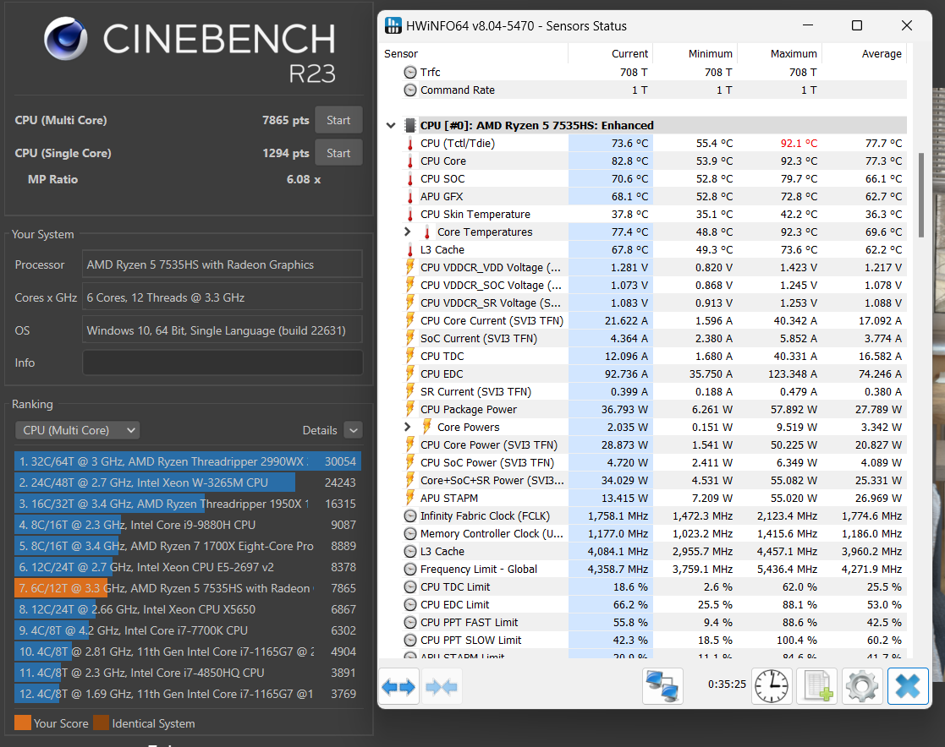
Task: Click the clock reset timer icon
Action: (772, 686)
